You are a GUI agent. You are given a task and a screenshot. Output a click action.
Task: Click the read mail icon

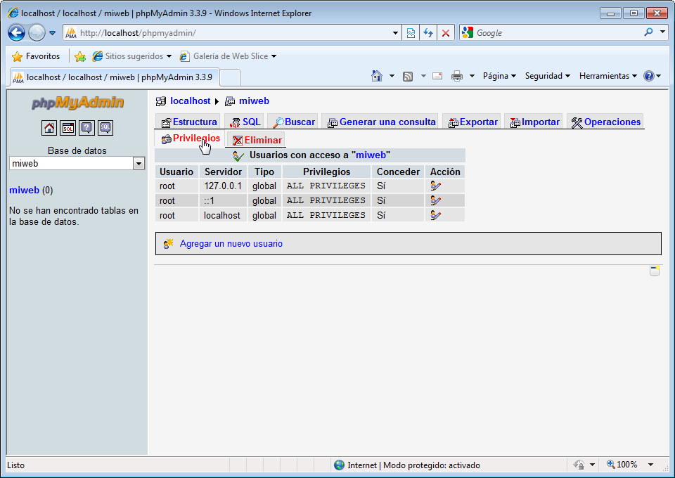[x=437, y=76]
